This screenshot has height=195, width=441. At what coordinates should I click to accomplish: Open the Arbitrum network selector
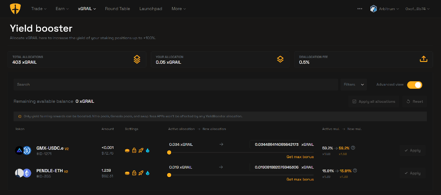(385, 9)
